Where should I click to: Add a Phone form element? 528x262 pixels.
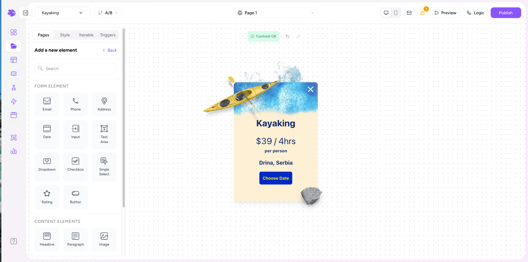75,104
